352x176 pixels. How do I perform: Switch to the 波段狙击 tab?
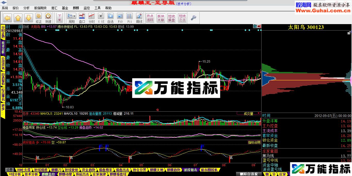(x=190, y=170)
